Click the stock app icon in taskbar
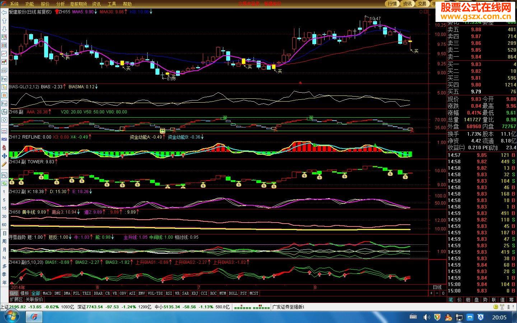Image resolution: width=517 pixels, height=323 pixels. [x=34, y=317]
